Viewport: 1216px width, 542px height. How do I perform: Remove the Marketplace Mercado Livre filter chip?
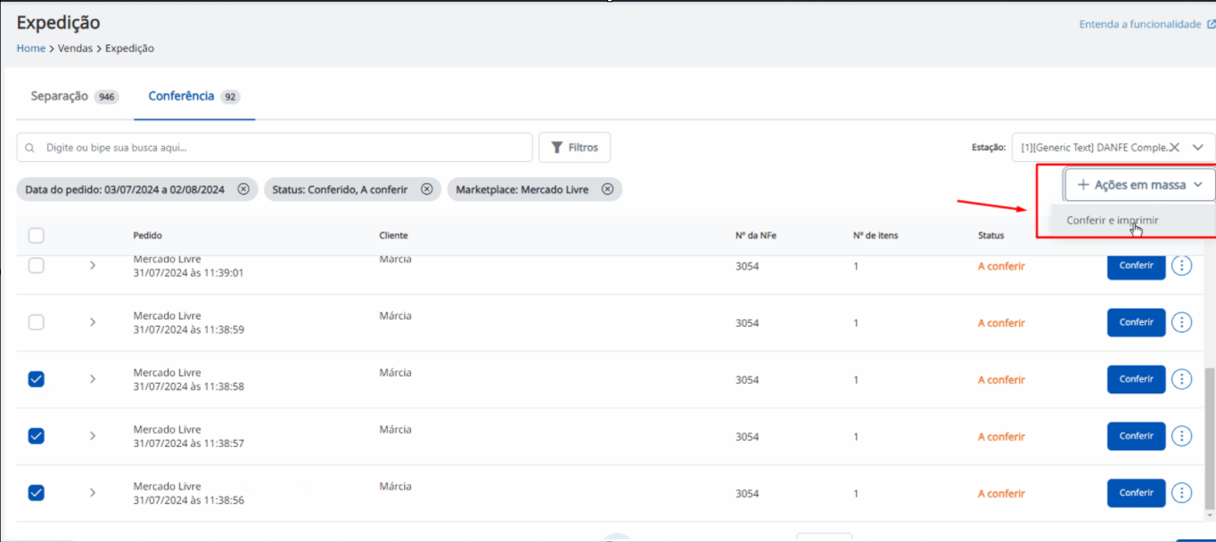(x=608, y=190)
